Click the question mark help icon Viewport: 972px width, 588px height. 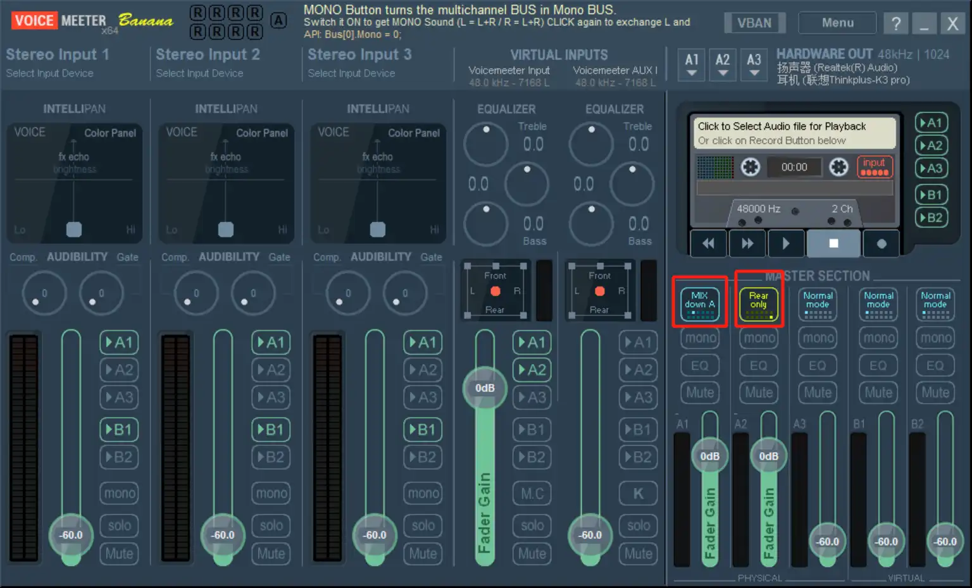(x=895, y=23)
